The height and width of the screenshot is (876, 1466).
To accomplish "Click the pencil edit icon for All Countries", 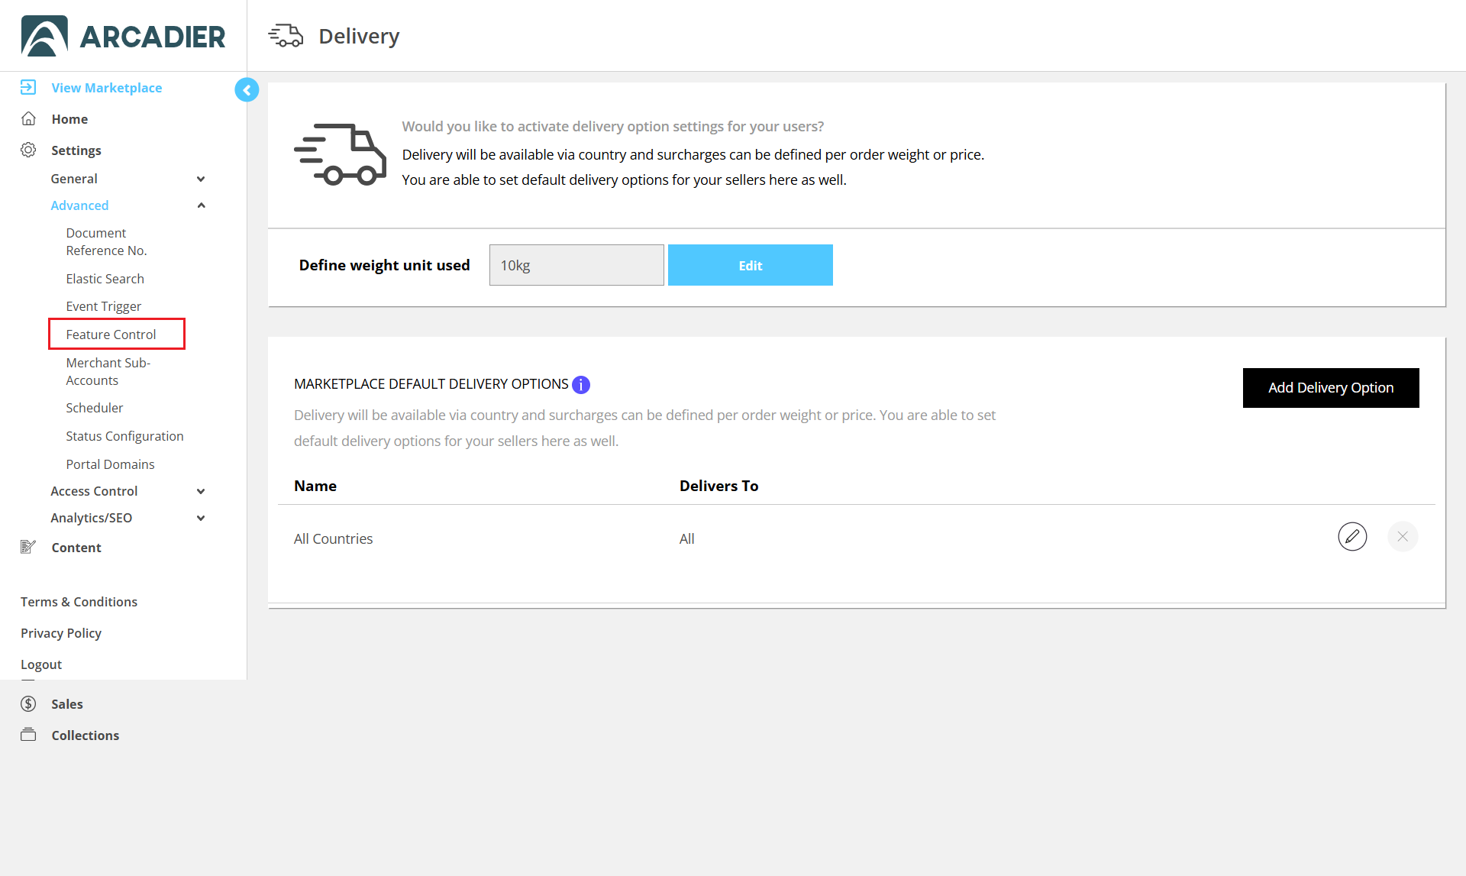I will tap(1352, 537).
